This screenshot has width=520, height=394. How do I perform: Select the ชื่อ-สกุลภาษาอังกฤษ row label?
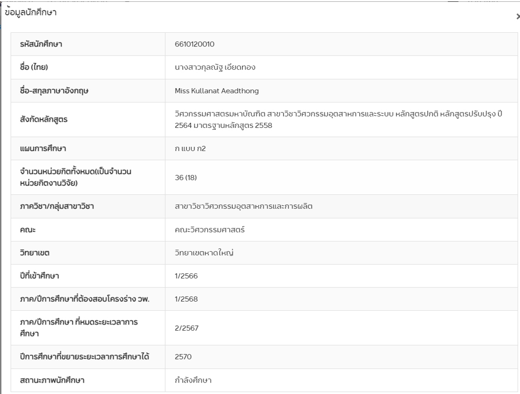coord(55,91)
